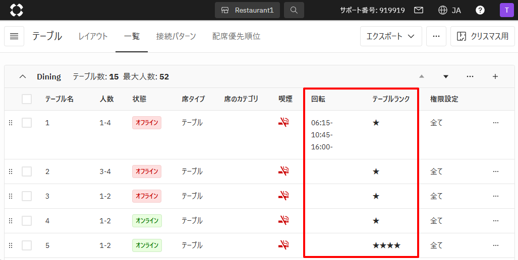The image size is (518, 260).
Task: Click the four-star rank of table 5
Action: 386,245
